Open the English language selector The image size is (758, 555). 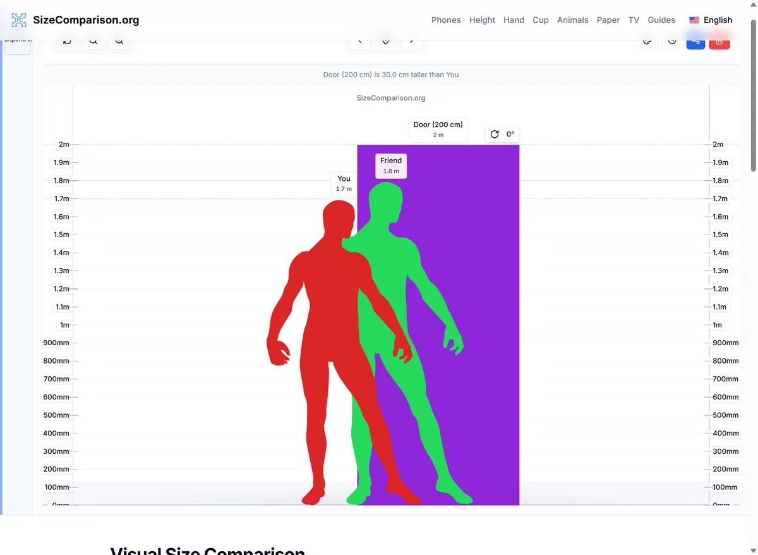tap(711, 20)
